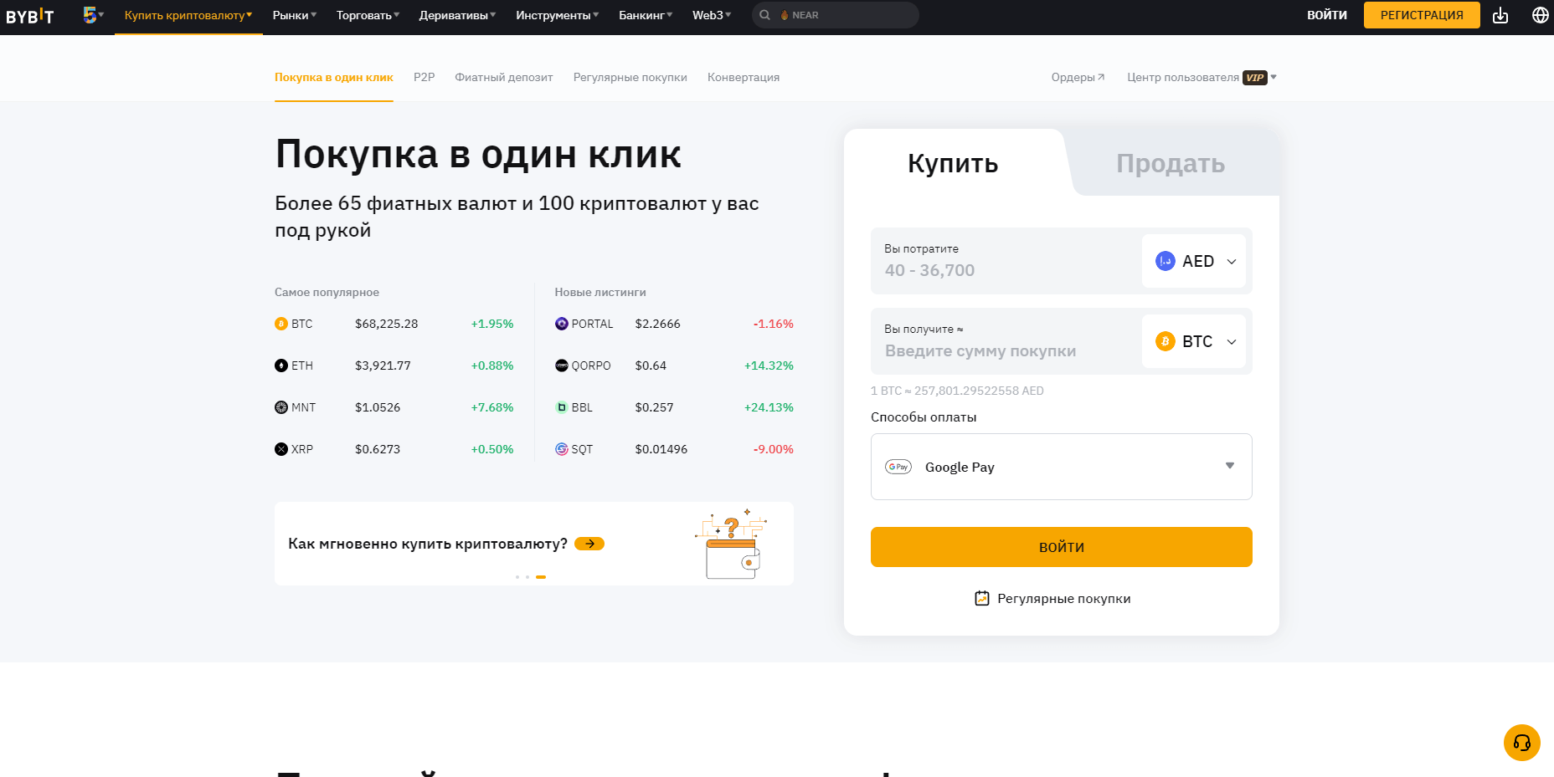The image size is (1554, 777).
Task: Click the globe language icon
Action: tap(1540, 15)
